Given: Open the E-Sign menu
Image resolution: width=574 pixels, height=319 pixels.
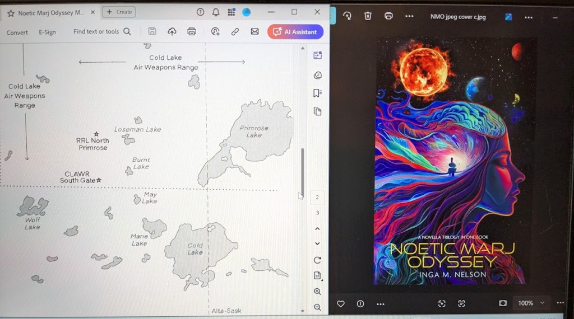Looking at the screenshot, I should 47,32.
